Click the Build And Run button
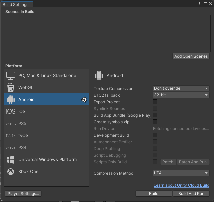 point(191,194)
